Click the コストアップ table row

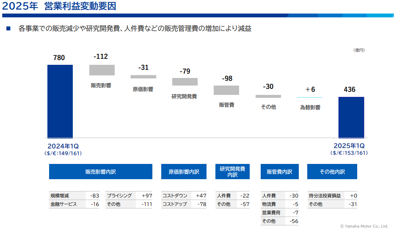pos(184,204)
